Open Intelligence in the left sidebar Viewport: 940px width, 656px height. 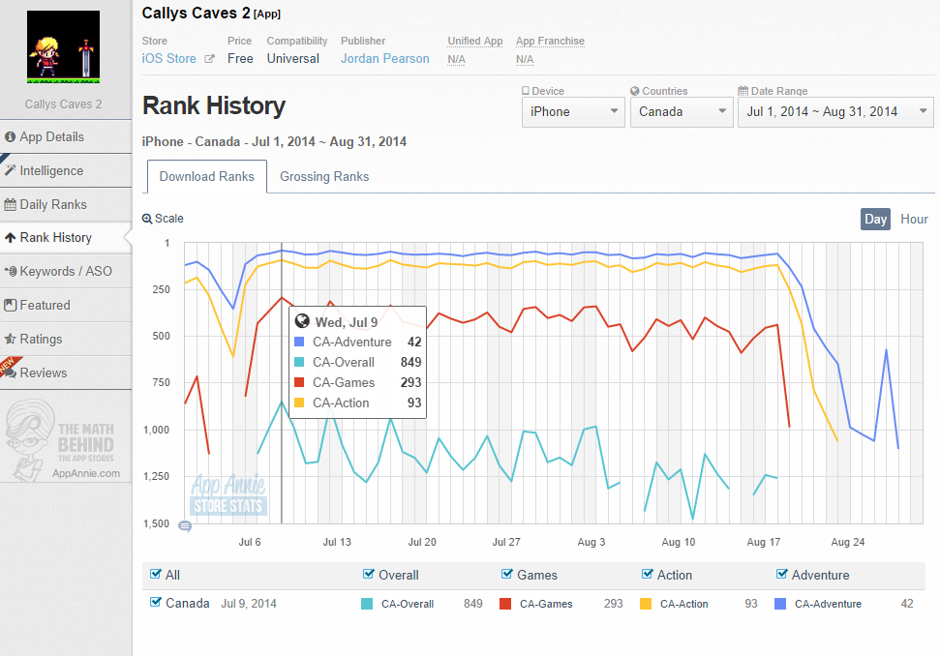[51, 170]
